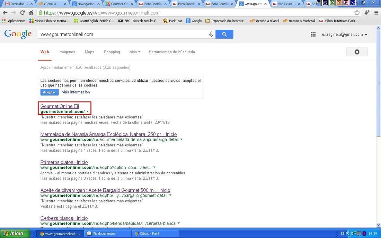This screenshot has width=381, height=238.
Task: Open the Gourmet Online Eli result
Action: coord(60,106)
